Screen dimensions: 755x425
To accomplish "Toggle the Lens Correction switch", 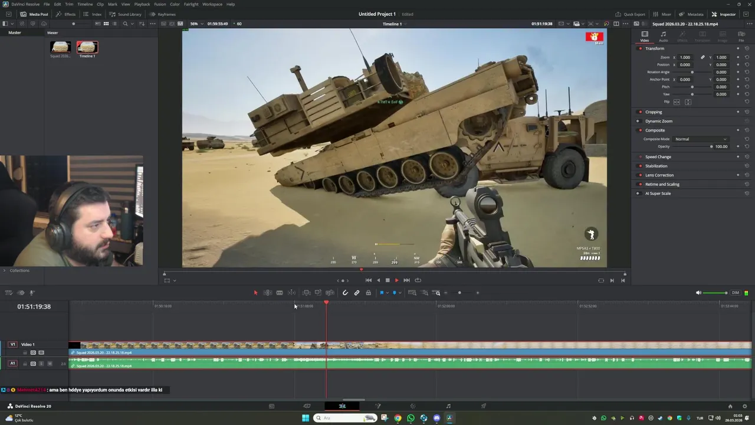I will coord(640,175).
